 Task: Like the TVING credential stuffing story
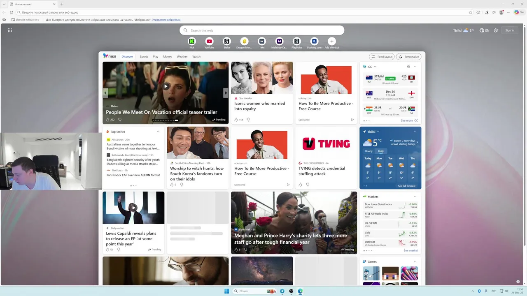pyautogui.click(x=300, y=185)
